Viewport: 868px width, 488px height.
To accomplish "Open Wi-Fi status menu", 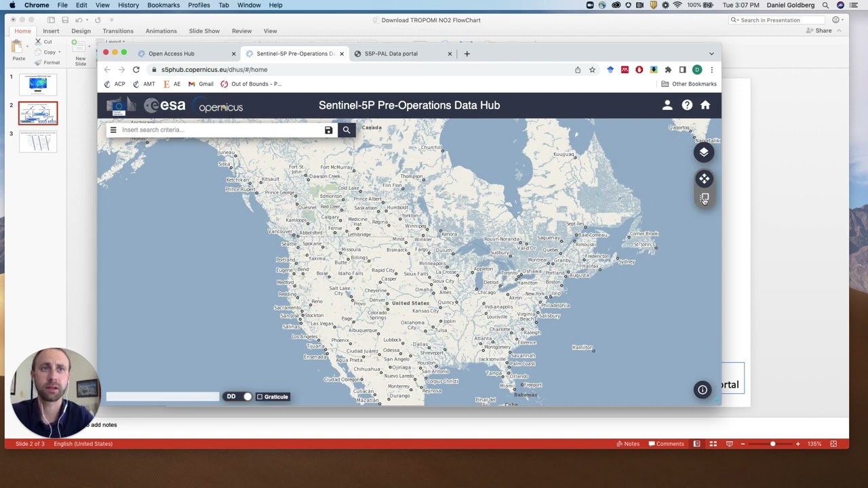I will coord(677,5).
